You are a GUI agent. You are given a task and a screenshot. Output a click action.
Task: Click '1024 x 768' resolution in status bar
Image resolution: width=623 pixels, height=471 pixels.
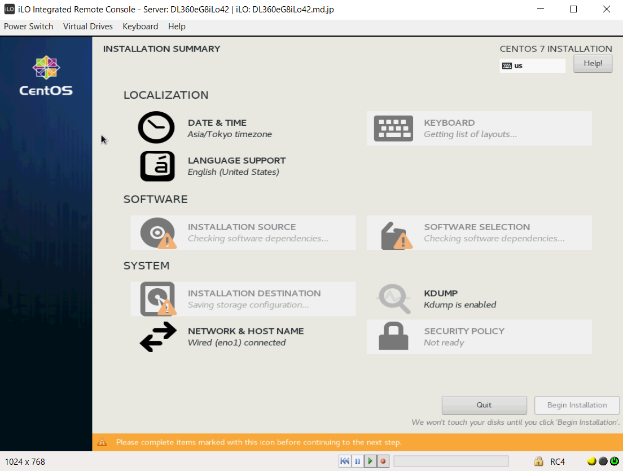25,462
